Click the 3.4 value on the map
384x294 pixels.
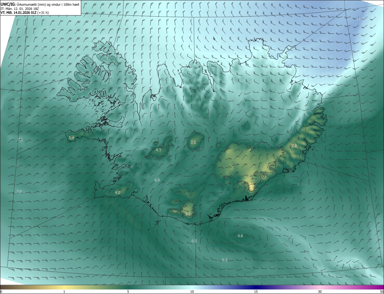tap(71, 138)
